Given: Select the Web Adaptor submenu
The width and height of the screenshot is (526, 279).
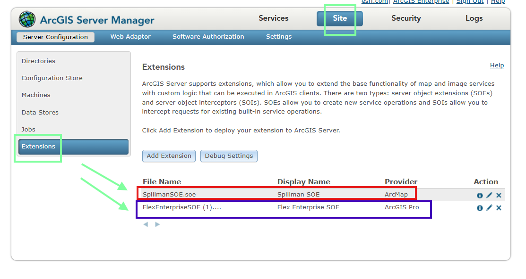Looking at the screenshot, I should (130, 37).
